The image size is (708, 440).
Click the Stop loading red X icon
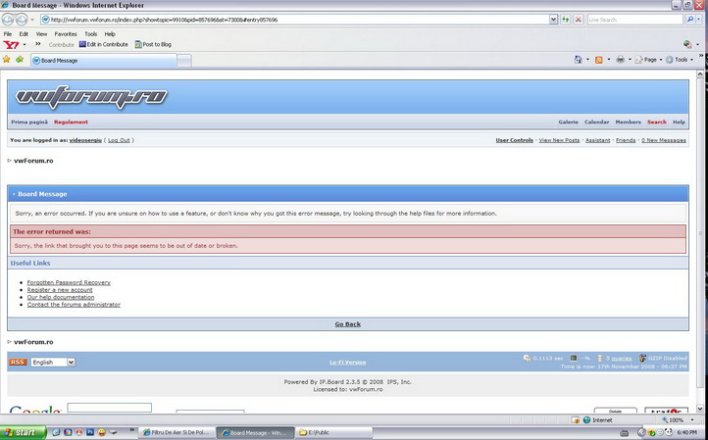click(x=579, y=20)
